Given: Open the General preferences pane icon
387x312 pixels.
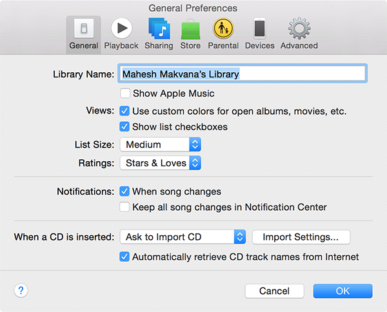Looking at the screenshot, I should pos(83,30).
